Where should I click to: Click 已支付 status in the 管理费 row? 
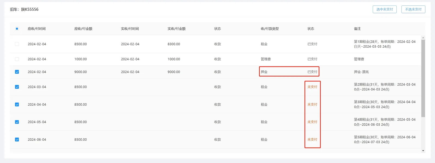[312, 59]
